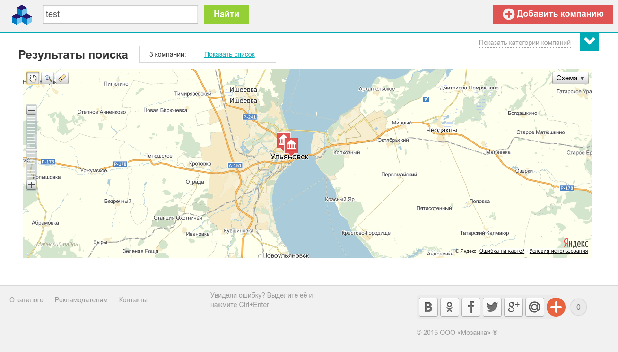Select the hand pan map tool
618x352 pixels.
pyautogui.click(x=33, y=78)
